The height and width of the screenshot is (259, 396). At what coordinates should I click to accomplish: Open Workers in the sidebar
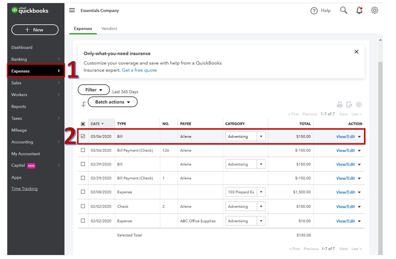(36, 95)
